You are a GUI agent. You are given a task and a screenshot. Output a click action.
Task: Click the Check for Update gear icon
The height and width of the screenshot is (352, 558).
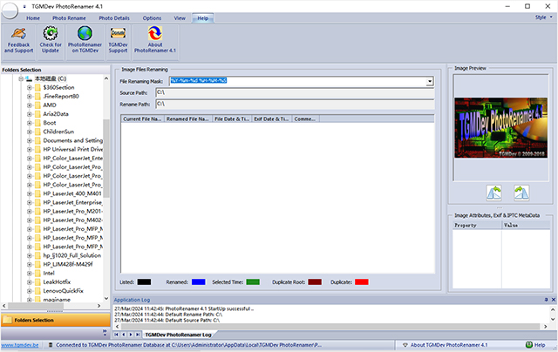[51, 33]
